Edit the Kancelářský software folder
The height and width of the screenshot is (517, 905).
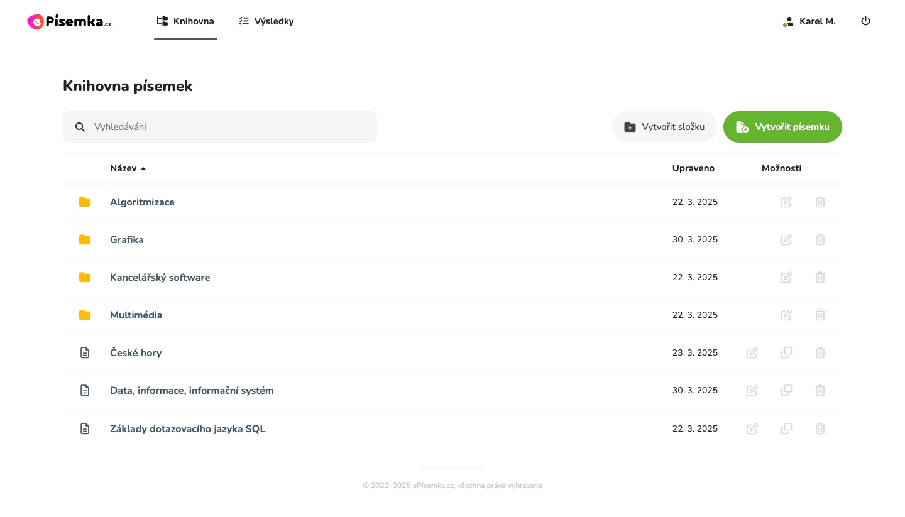point(786,277)
